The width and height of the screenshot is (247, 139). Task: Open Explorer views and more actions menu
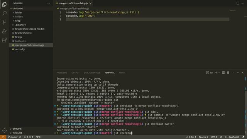coord(49,3)
